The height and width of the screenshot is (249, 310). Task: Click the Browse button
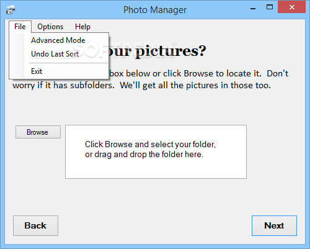click(x=38, y=132)
